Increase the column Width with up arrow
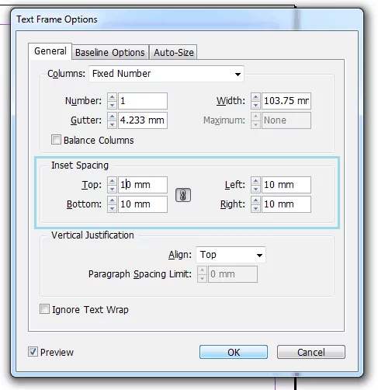This screenshot has height=390, width=378. coord(255,97)
